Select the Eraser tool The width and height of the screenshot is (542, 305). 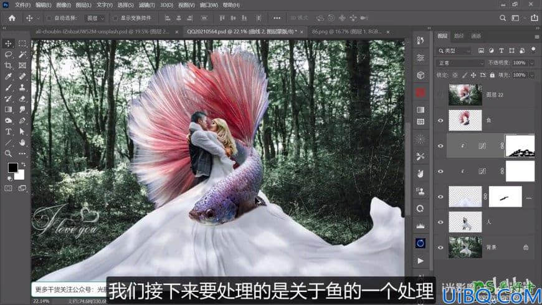22,99
